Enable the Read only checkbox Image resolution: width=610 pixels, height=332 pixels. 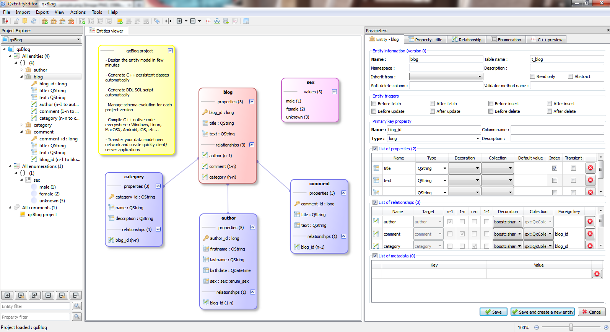(532, 76)
